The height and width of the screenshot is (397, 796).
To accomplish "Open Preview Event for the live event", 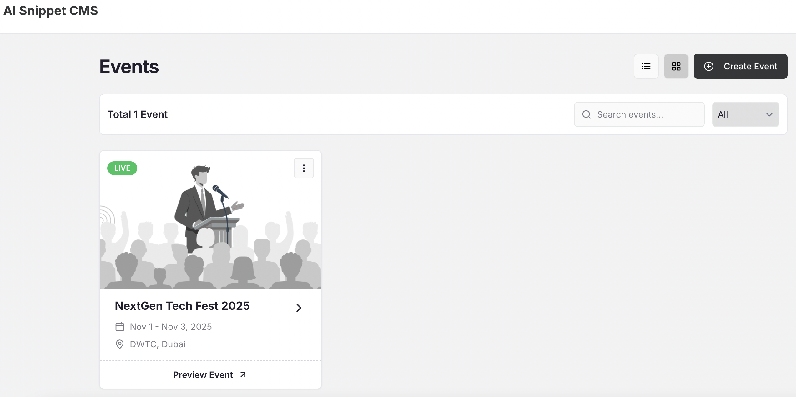I will coord(203,375).
